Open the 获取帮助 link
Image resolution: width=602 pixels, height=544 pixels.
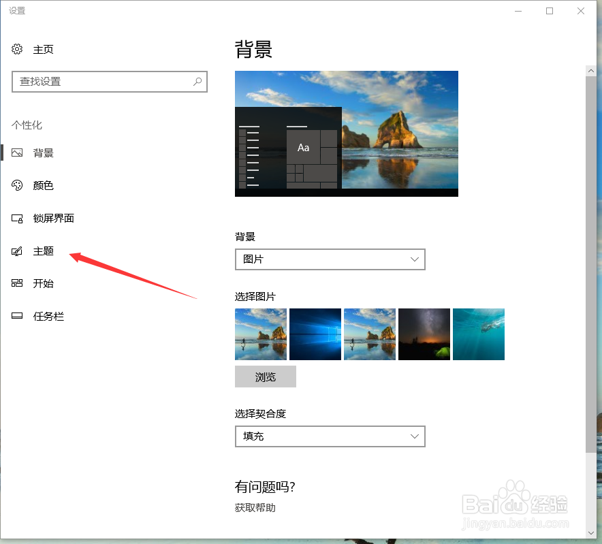[255, 507]
